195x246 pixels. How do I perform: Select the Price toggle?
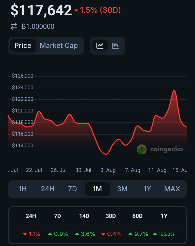[x=23, y=46]
